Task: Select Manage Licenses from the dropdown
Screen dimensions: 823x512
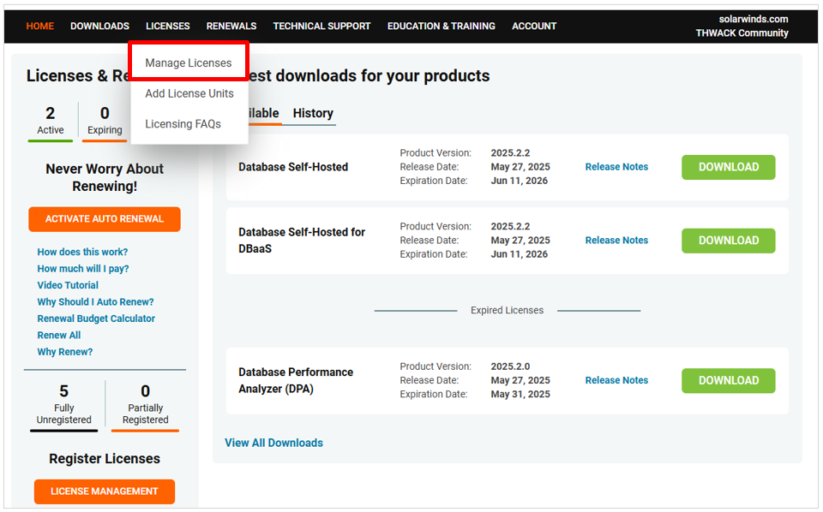Action: [x=189, y=63]
